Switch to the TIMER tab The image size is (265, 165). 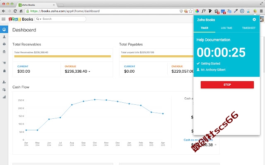click(204, 28)
